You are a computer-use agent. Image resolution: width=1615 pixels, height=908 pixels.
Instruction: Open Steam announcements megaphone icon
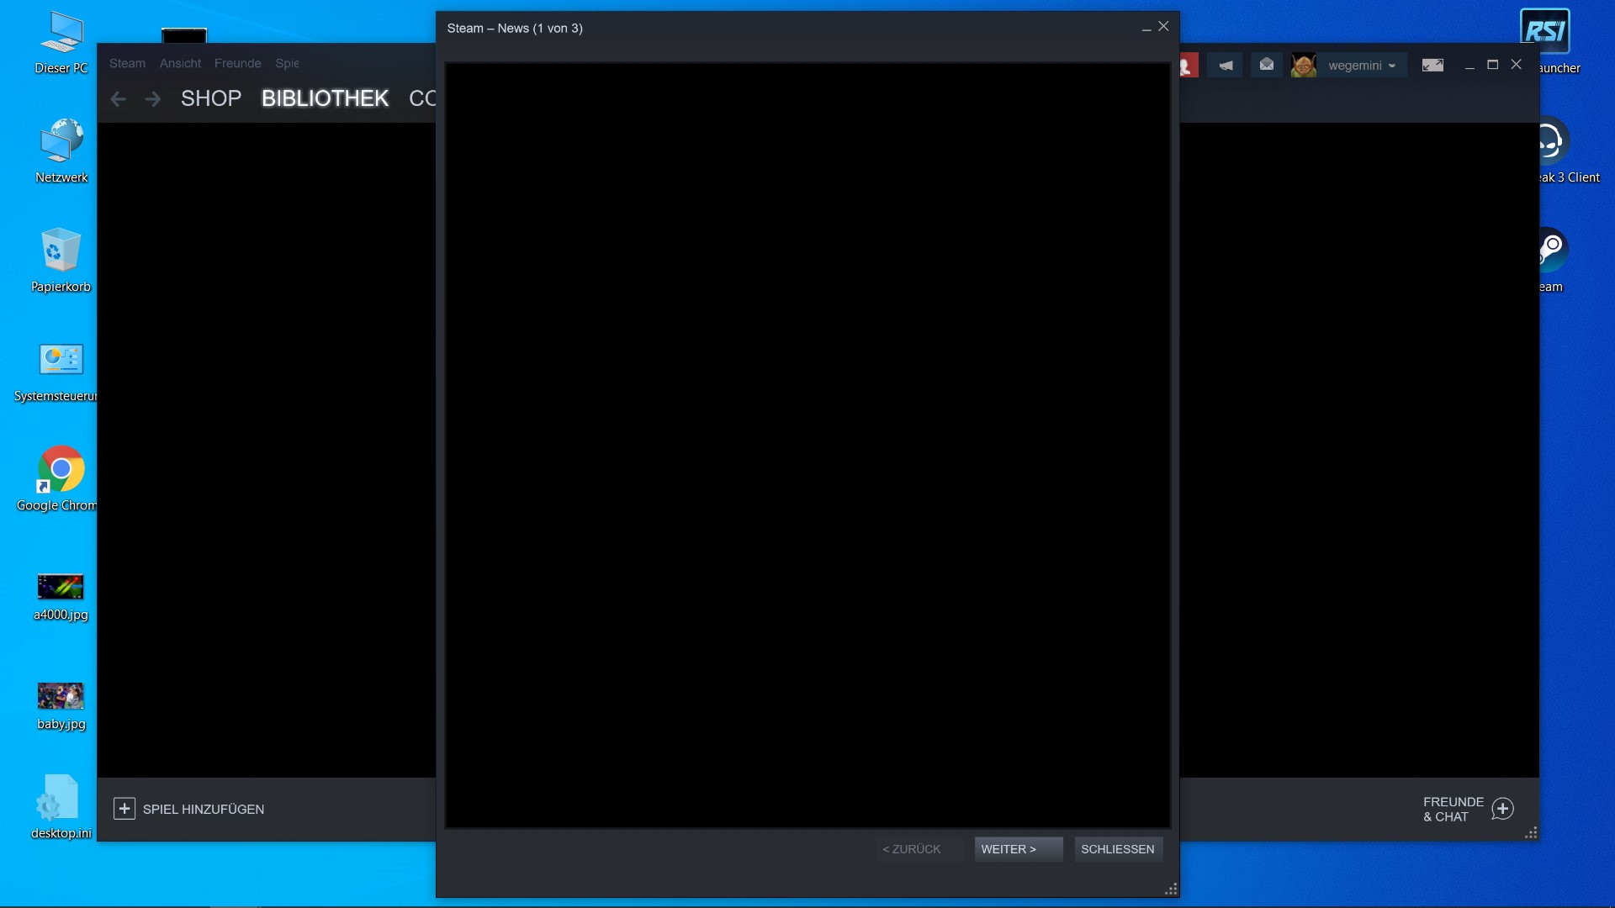(1226, 65)
